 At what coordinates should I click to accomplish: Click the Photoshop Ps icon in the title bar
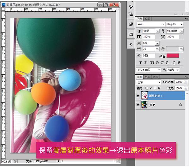click(x=4, y=5)
